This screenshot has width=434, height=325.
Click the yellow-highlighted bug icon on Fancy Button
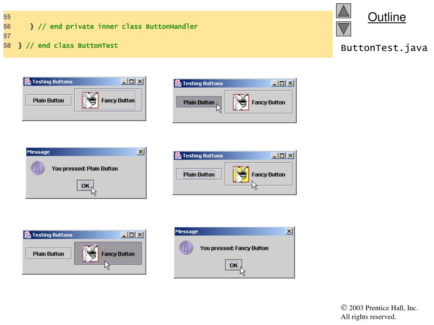click(x=241, y=174)
